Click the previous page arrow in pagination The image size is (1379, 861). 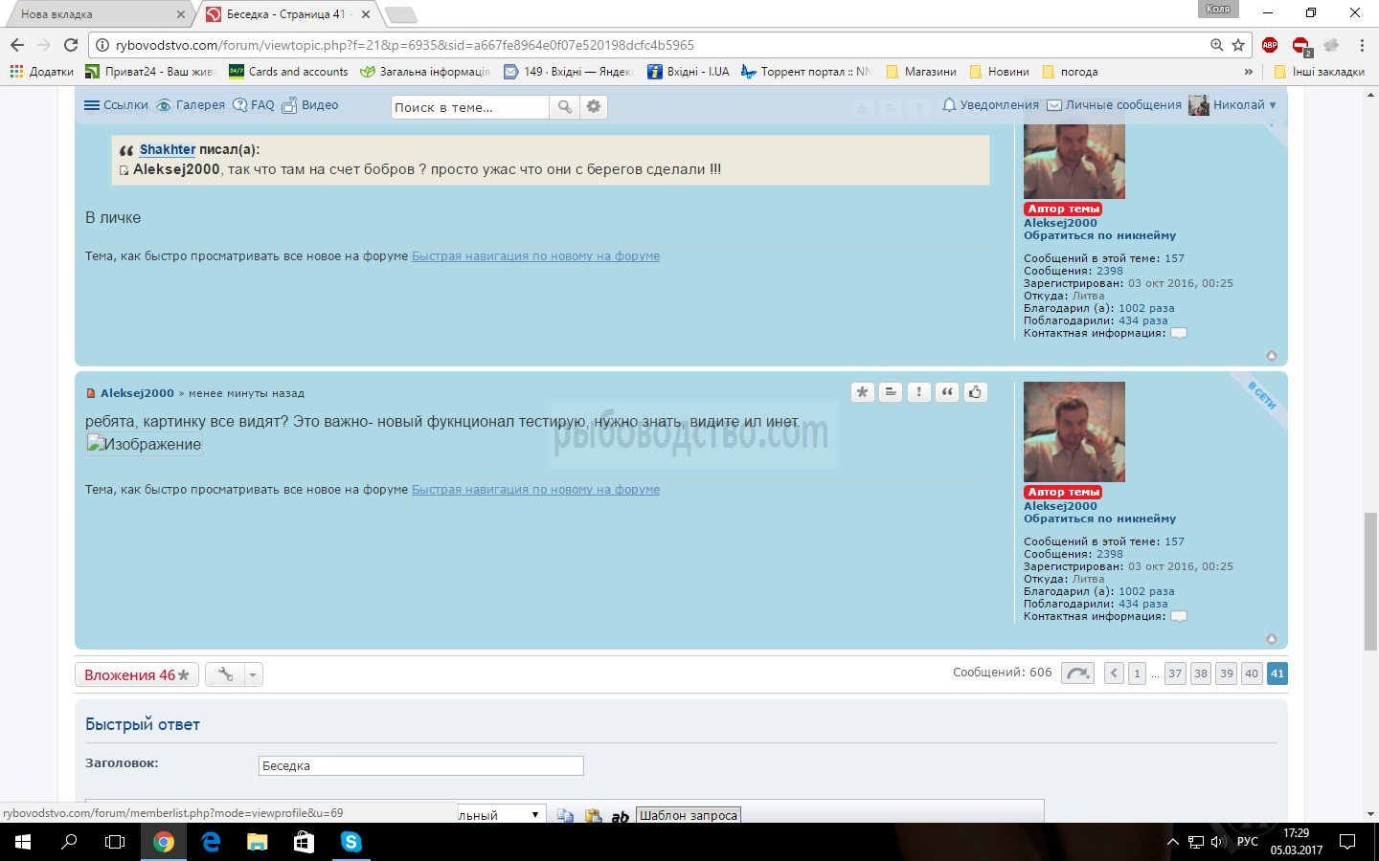[1114, 673]
